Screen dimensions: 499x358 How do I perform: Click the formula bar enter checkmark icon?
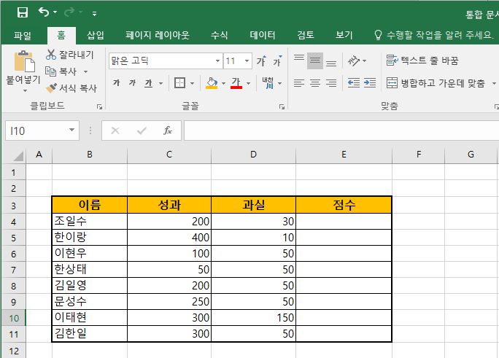pos(142,131)
